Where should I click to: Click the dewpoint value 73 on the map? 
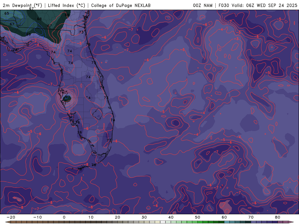click(x=81, y=32)
